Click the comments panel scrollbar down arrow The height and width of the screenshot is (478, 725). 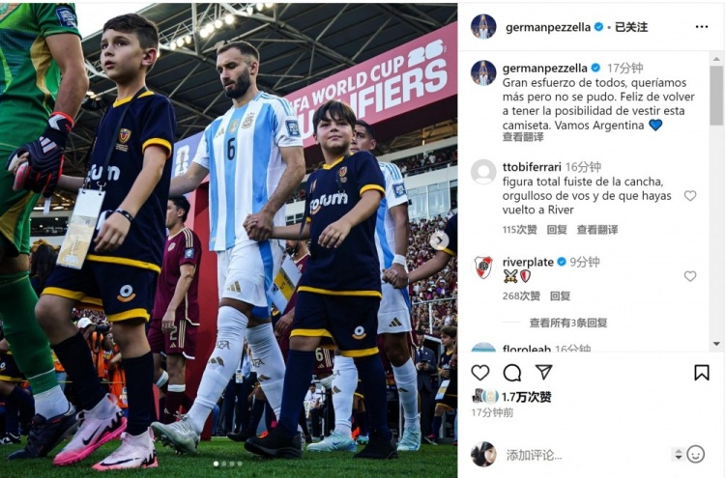click(x=716, y=344)
